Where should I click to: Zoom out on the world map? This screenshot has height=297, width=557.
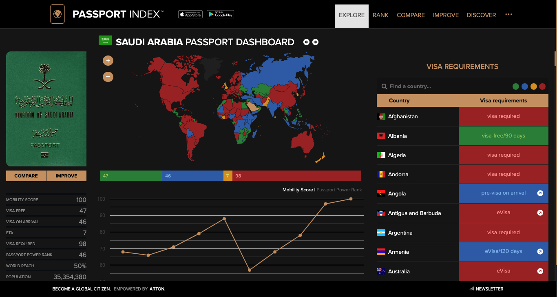point(108,77)
